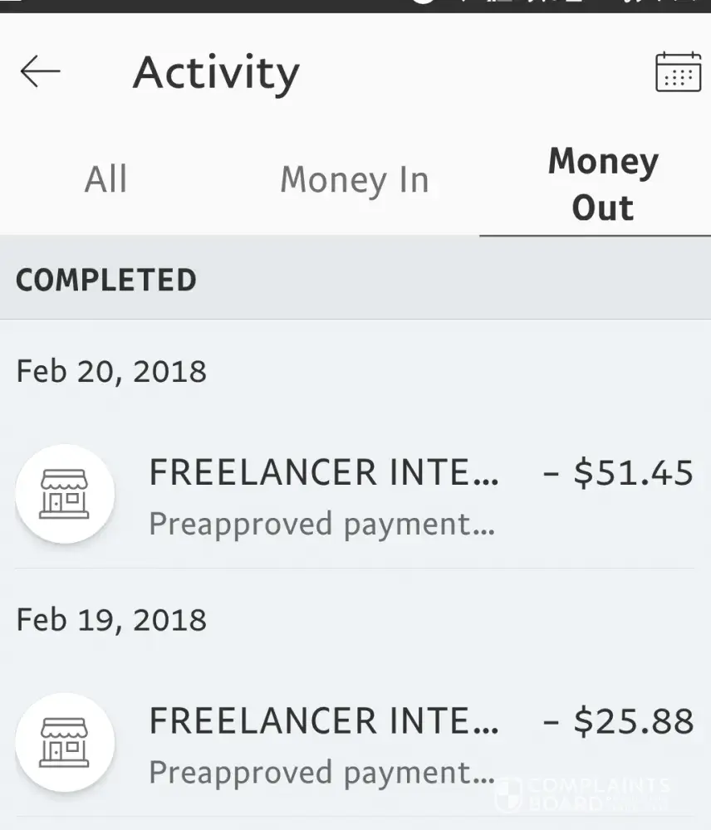
Task: Open the calendar date filter icon
Action: click(678, 72)
